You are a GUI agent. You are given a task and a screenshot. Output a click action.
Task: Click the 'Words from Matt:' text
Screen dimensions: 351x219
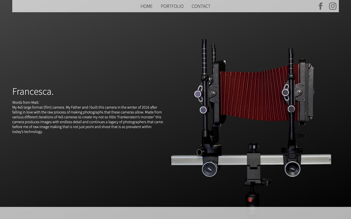tap(26, 102)
